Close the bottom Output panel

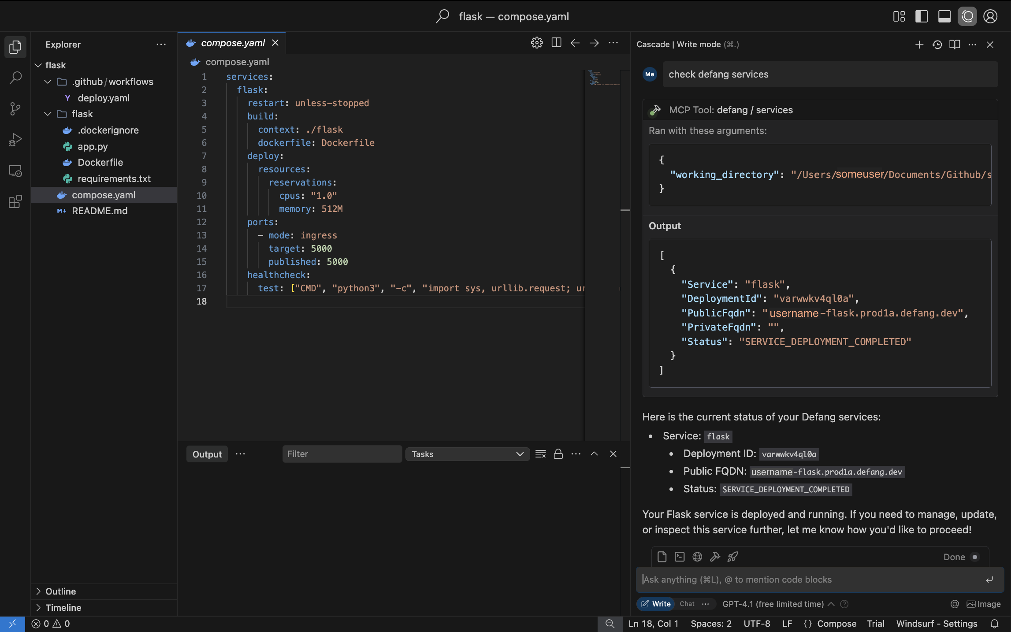pos(613,454)
